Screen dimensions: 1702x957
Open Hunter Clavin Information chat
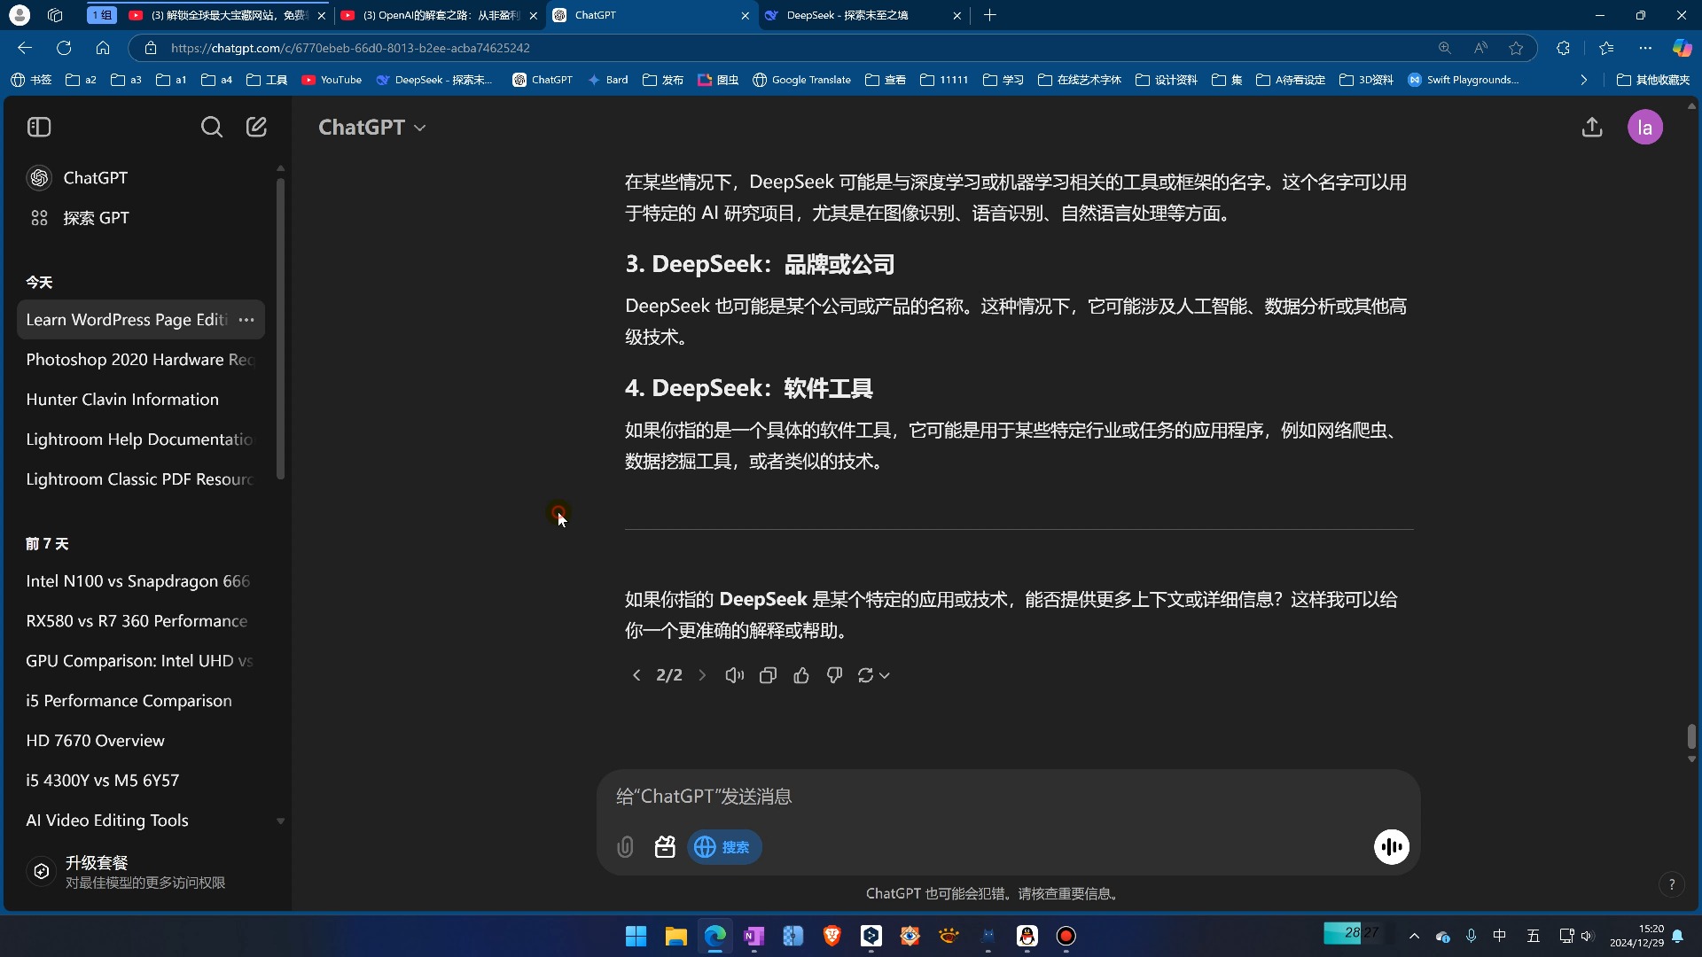pos(141,400)
